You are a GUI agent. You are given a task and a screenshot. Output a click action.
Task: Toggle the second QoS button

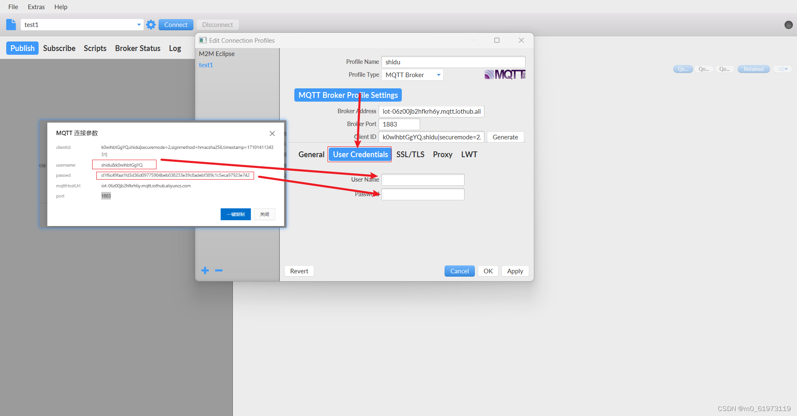tap(704, 69)
